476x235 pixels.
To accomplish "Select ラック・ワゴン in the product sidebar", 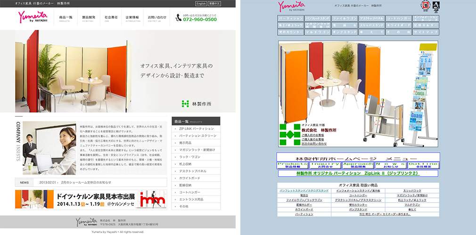I will tap(196, 157).
